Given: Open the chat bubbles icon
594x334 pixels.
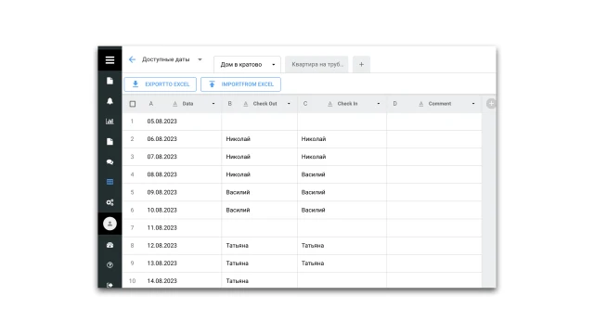Looking at the screenshot, I should (110, 161).
